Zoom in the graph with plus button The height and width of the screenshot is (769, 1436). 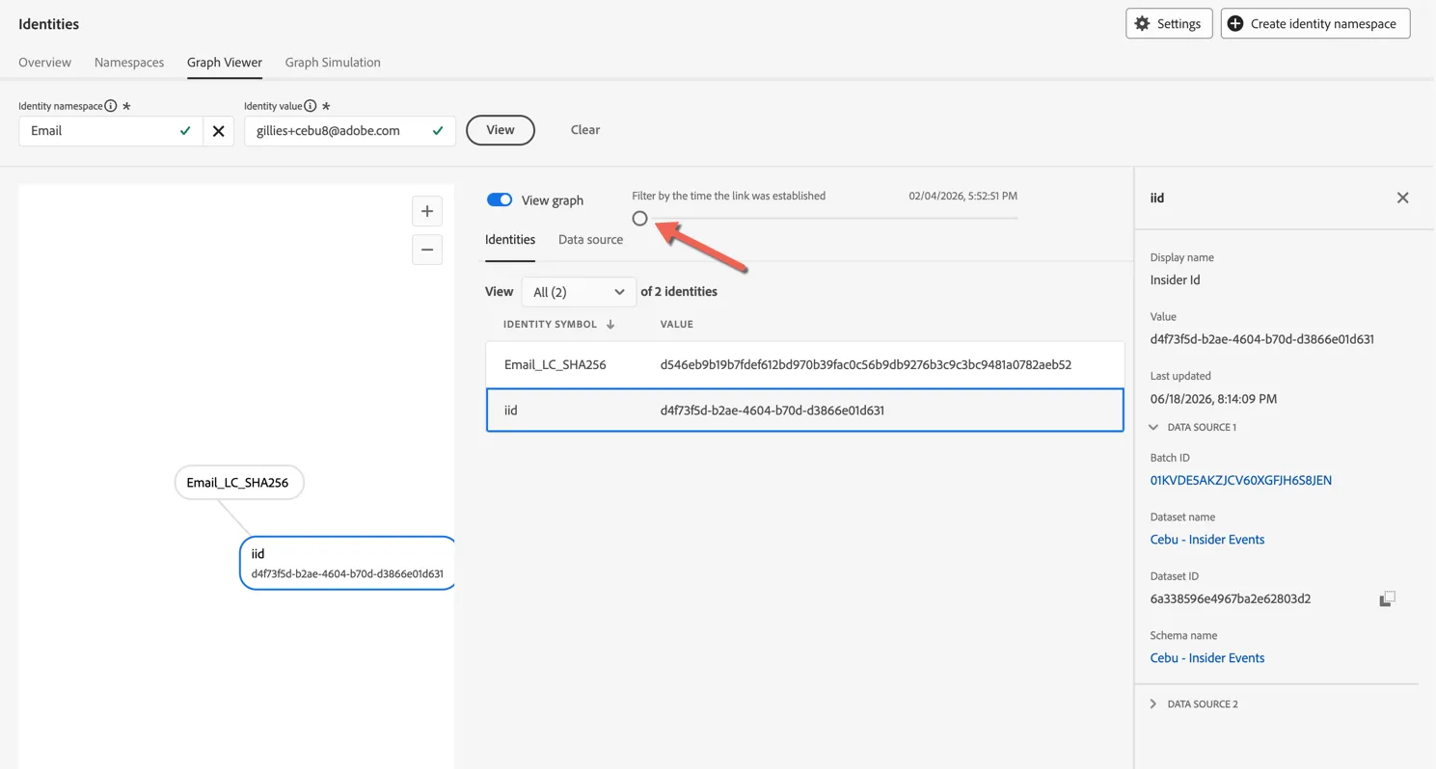427,211
